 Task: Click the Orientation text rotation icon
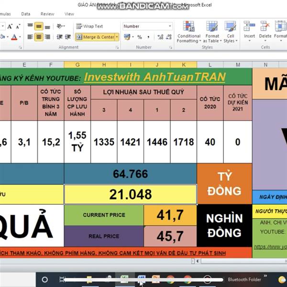[59, 26]
